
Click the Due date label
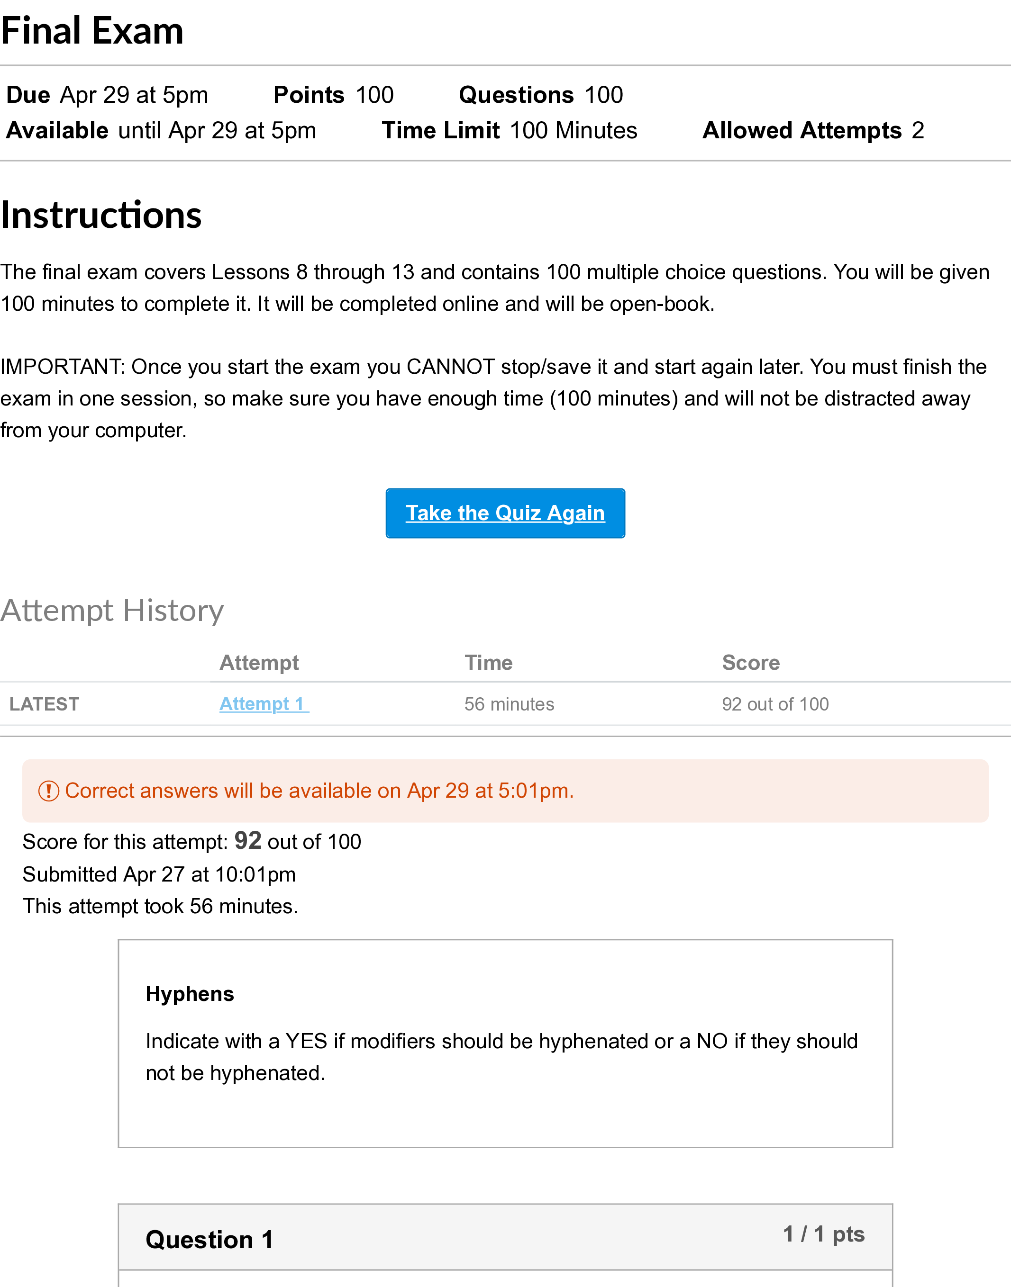(x=28, y=95)
